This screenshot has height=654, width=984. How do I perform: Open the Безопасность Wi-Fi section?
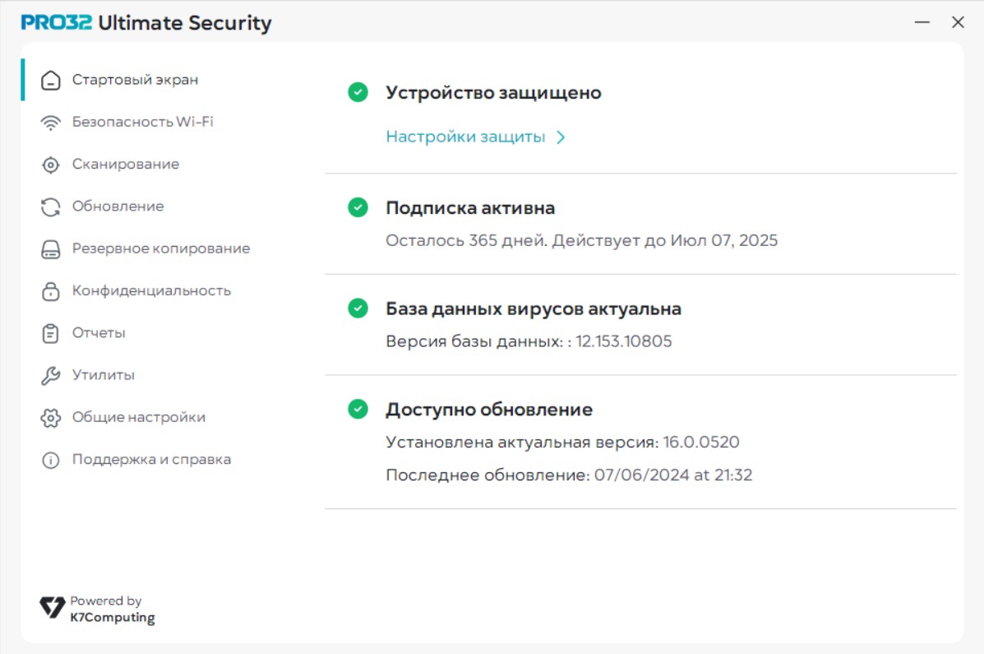[x=142, y=122]
